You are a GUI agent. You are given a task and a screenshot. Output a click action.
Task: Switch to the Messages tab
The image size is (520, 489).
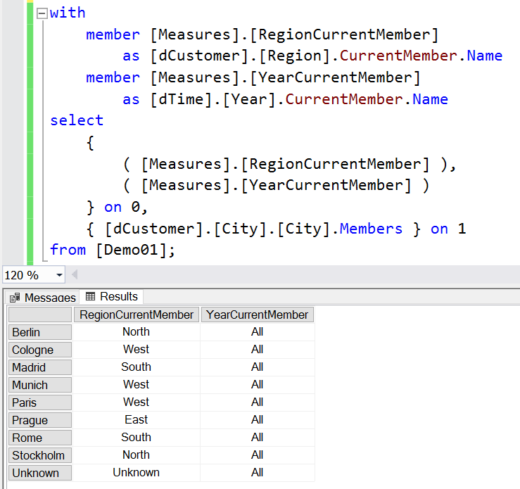tap(42, 298)
